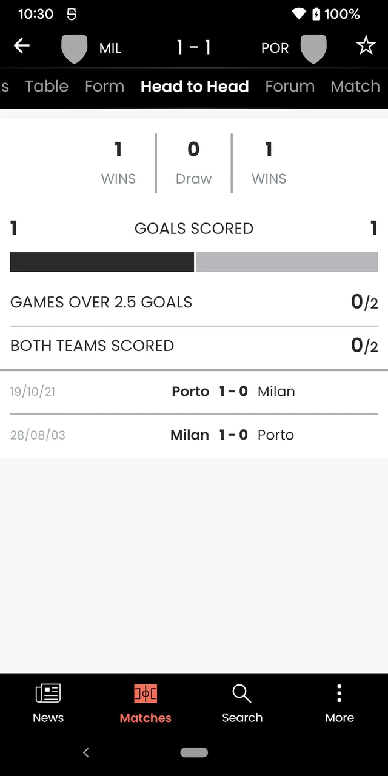388x776 pixels.
Task: Tap the Porto team badge
Action: coord(313,47)
